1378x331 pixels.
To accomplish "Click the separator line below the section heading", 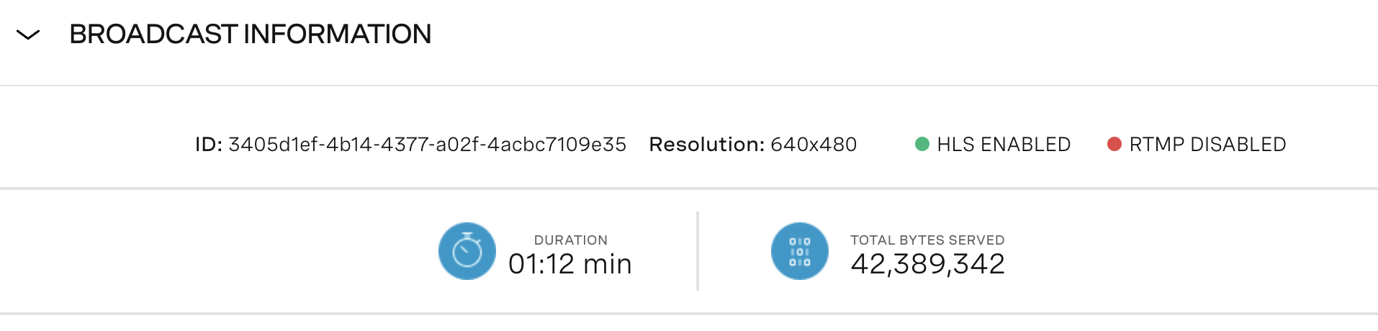I will click(x=689, y=86).
